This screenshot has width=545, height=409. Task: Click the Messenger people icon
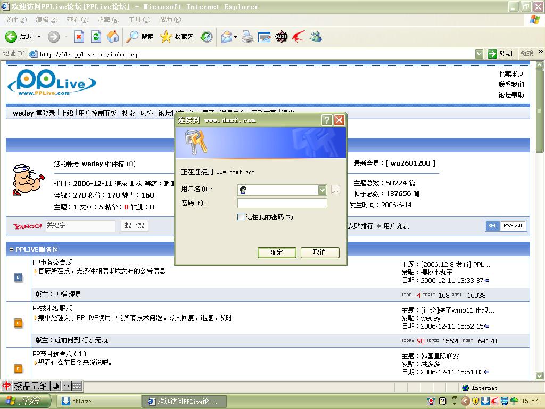(x=316, y=37)
